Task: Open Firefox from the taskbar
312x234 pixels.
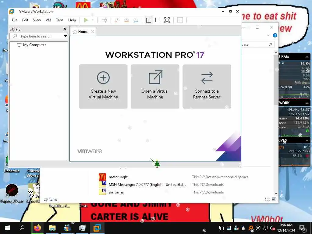Action: point(37,228)
